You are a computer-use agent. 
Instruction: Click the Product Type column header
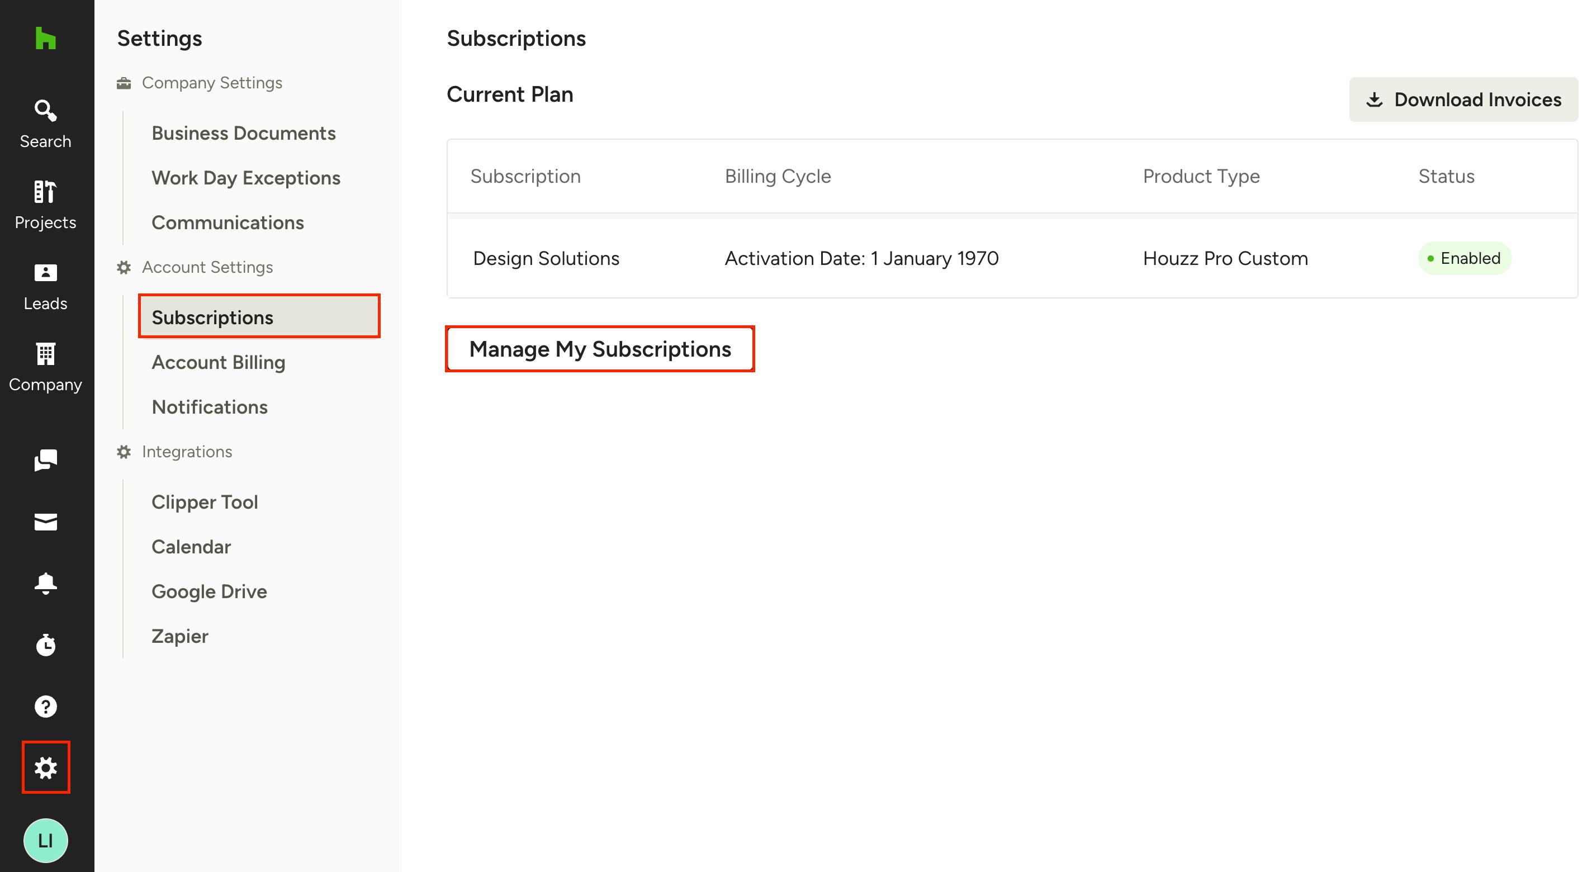click(1201, 176)
